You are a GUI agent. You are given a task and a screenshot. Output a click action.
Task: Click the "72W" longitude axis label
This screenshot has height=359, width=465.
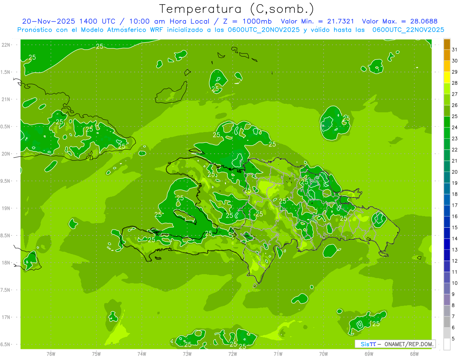tap(232, 354)
